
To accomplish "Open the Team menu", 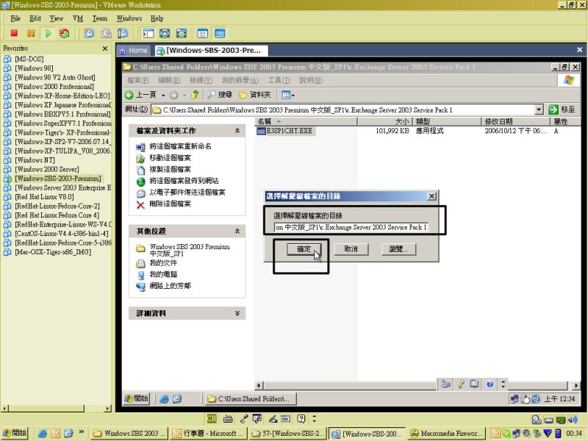I will 100,18.
